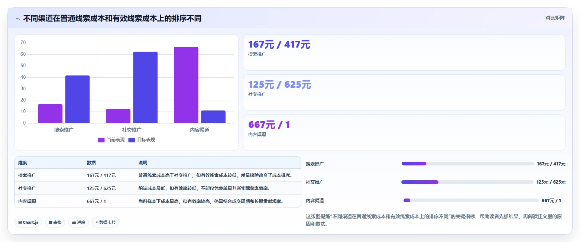Click the 125元 / 625元 value after the progress bar
The height and width of the screenshot is (242, 580).
point(551,182)
